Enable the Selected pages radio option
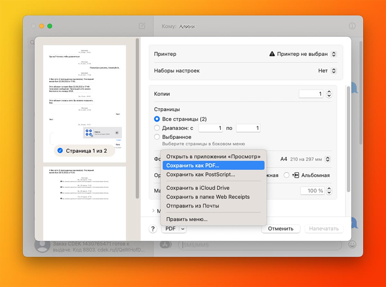This screenshot has width=386, height=287. pos(157,137)
